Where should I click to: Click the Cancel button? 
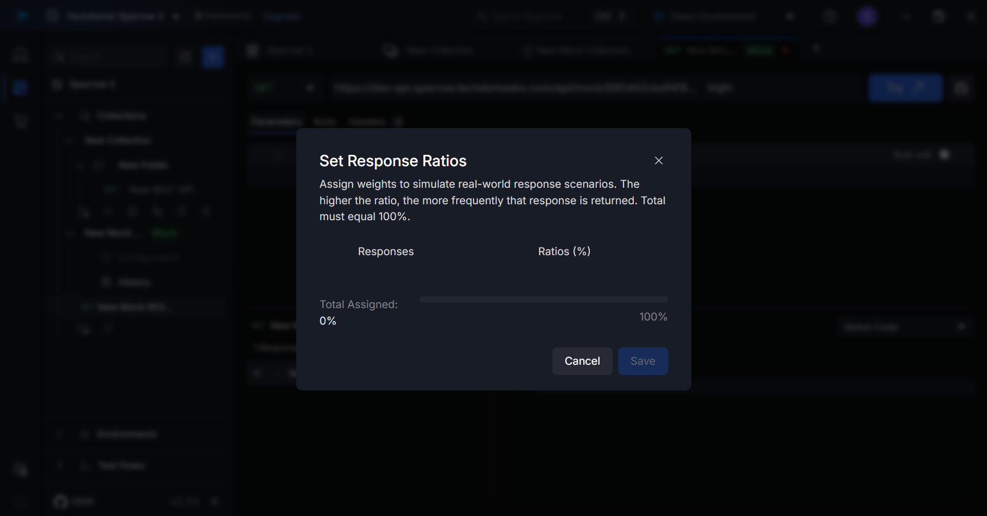(x=582, y=361)
